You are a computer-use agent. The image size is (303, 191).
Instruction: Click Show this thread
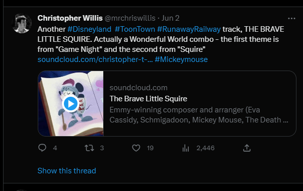click(66, 171)
